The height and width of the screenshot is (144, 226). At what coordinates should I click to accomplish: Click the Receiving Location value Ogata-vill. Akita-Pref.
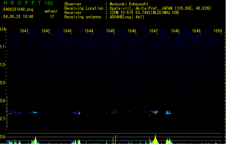point(135,8)
